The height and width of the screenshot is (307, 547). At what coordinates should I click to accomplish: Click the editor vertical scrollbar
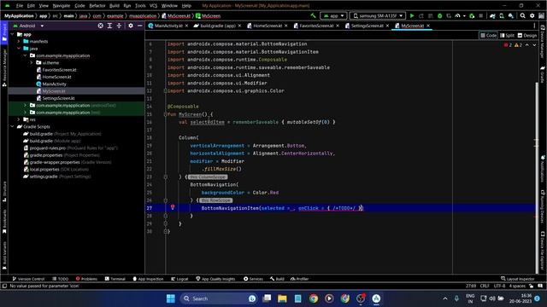[x=537, y=177]
